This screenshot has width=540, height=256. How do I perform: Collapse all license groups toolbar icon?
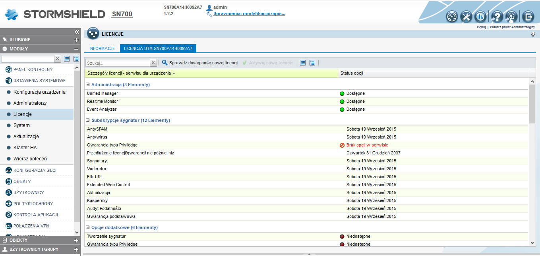point(303,63)
